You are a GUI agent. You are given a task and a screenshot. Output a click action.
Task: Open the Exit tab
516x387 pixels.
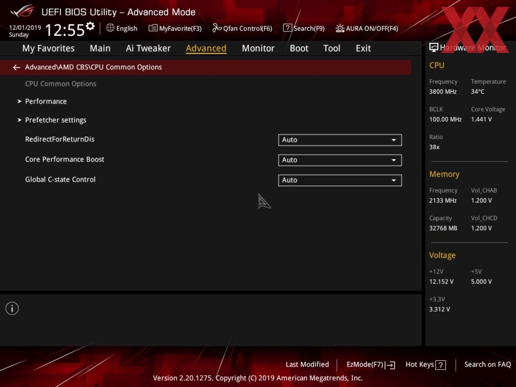pos(363,48)
